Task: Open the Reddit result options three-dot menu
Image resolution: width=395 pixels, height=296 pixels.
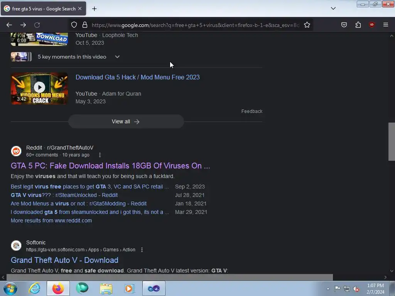Action: [100, 155]
